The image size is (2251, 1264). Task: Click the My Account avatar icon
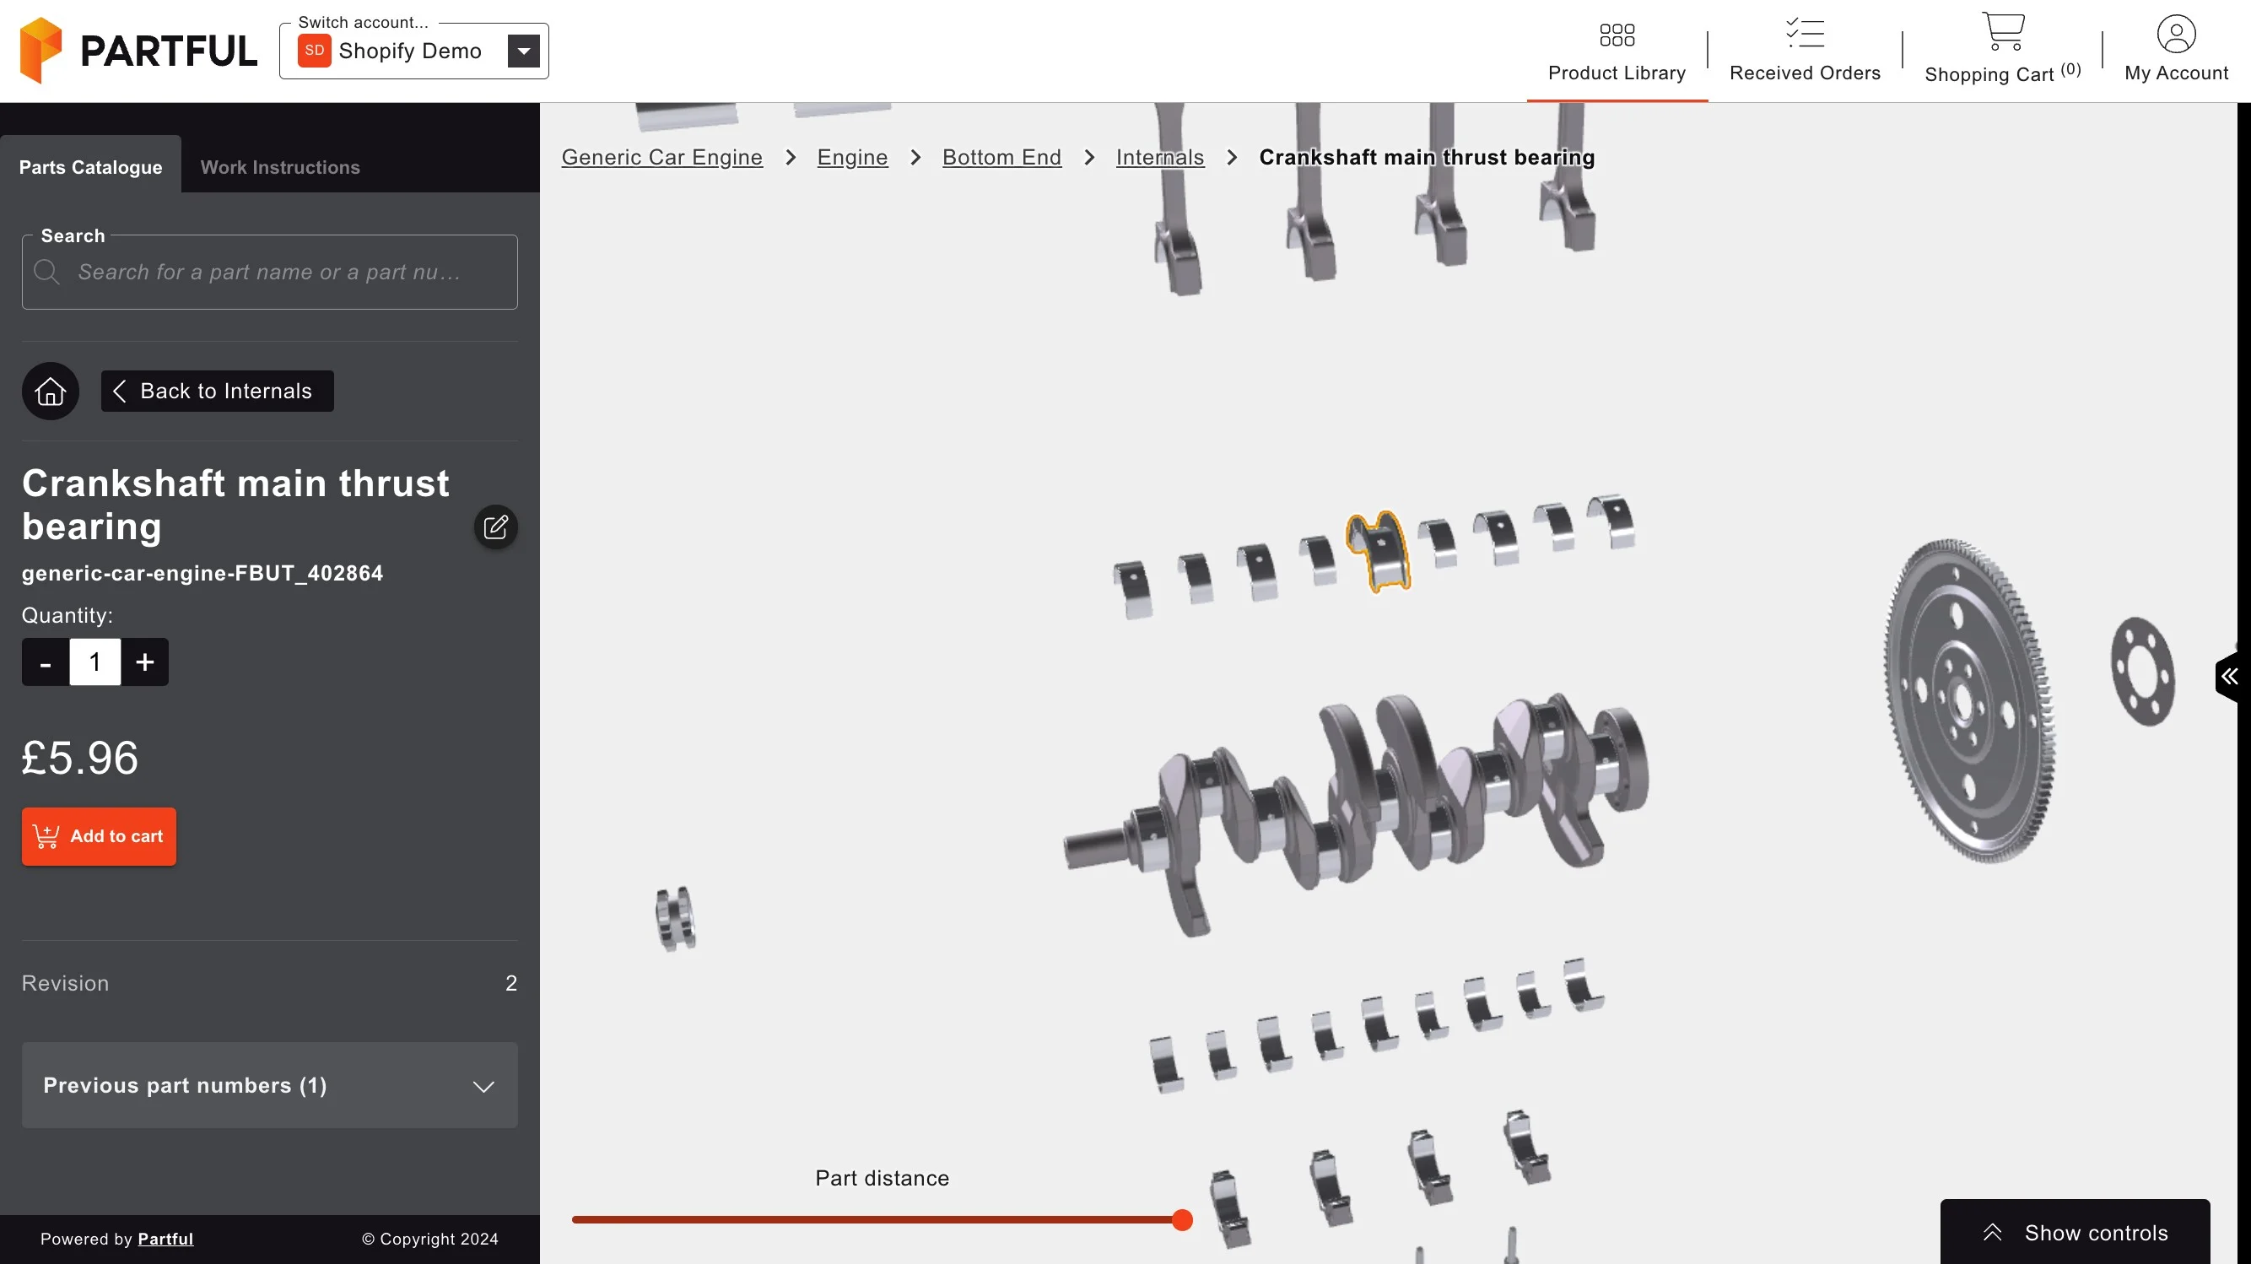point(2176,34)
